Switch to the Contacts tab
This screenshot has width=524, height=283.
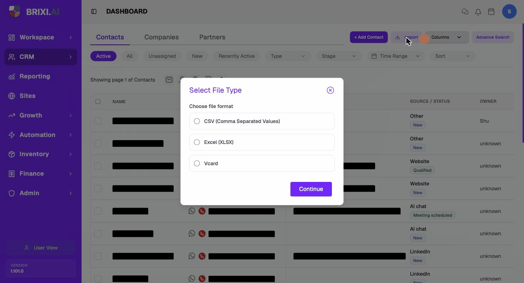click(110, 37)
